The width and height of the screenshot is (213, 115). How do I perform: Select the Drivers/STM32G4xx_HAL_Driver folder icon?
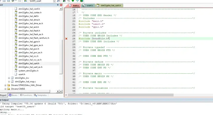[x=9, y=85]
